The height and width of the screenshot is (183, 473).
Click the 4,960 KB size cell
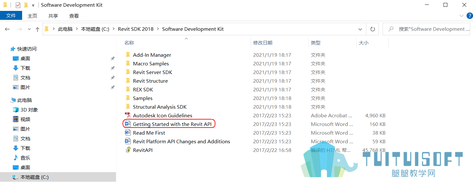[x=375, y=115]
